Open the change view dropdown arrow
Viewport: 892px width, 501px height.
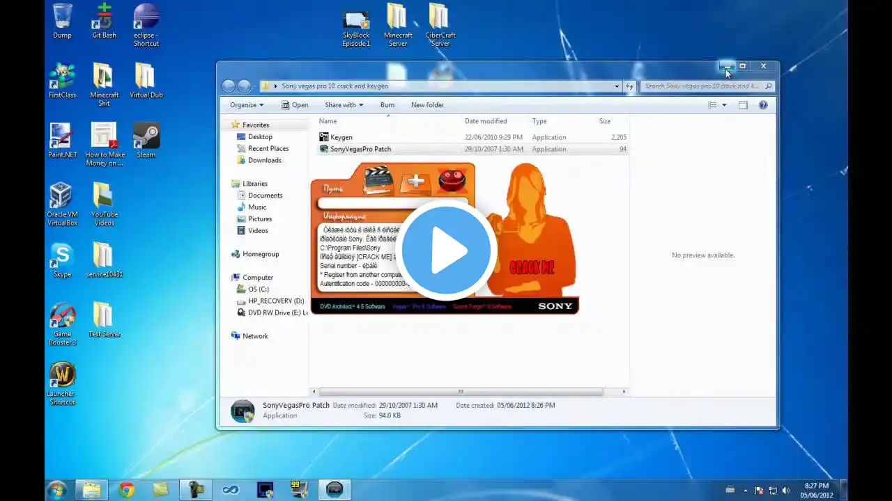click(724, 105)
